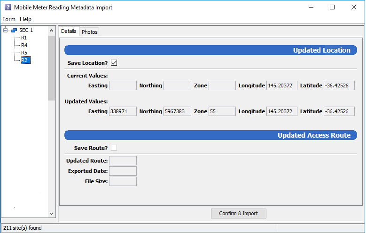Viewport: 366px width, 233px height.
Task: Click the SEC 1 section icon
Action: (x=14, y=31)
